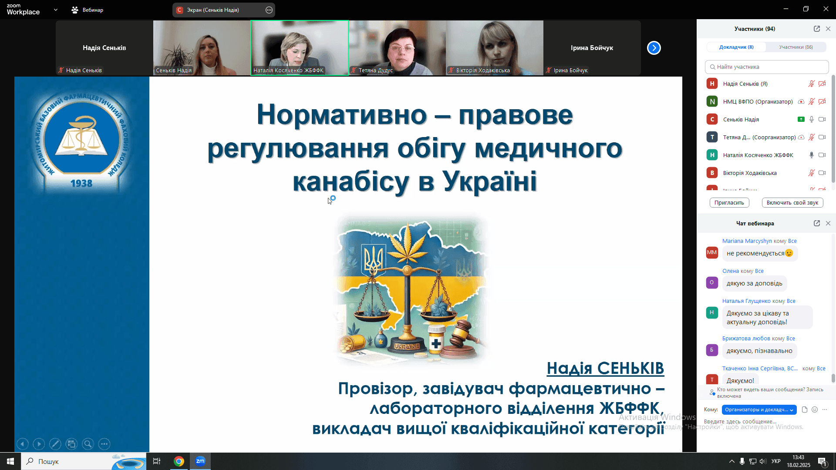
Task: Open the Организаторы и докладч... recipient dropdown
Action: [759, 410]
